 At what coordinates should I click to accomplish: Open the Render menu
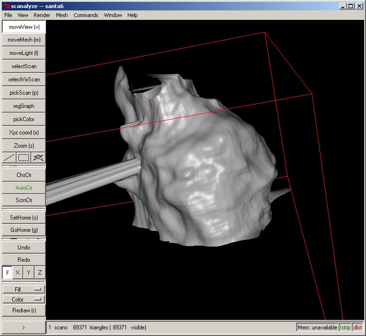(42, 15)
